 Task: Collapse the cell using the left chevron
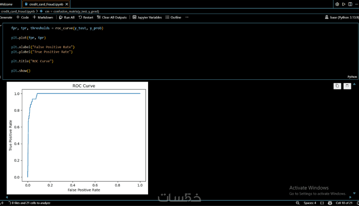[x=1, y=26]
